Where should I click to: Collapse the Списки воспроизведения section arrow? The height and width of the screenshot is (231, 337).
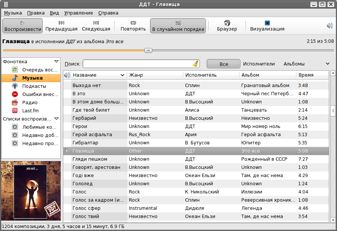click(56, 119)
